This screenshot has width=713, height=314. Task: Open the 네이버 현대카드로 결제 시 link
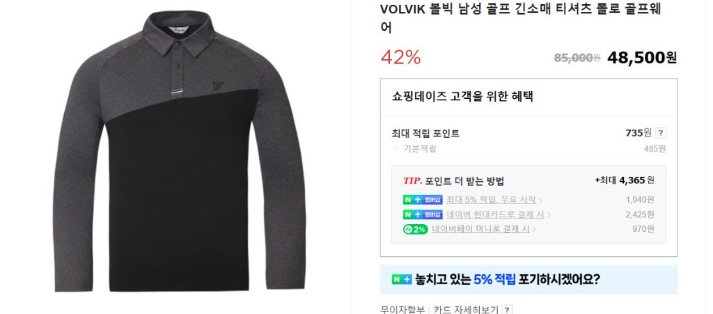[x=495, y=214]
